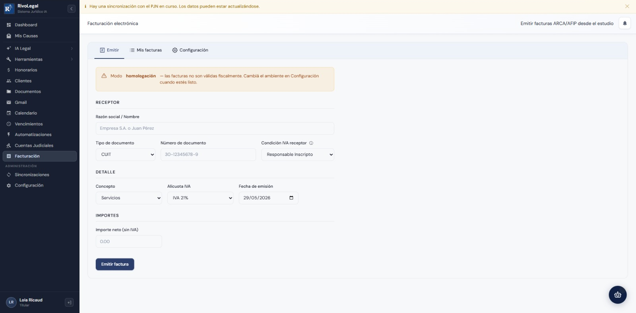Click the Lola Ricaud user name
The height and width of the screenshot is (313, 636).
31,300
